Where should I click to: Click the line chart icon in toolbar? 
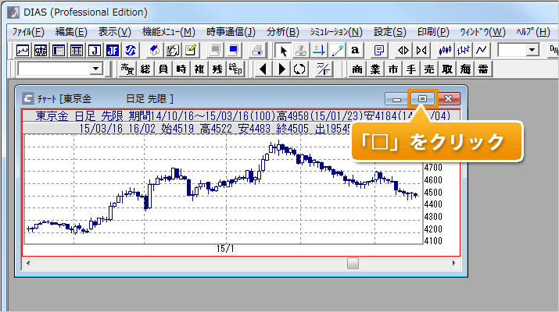click(x=482, y=50)
